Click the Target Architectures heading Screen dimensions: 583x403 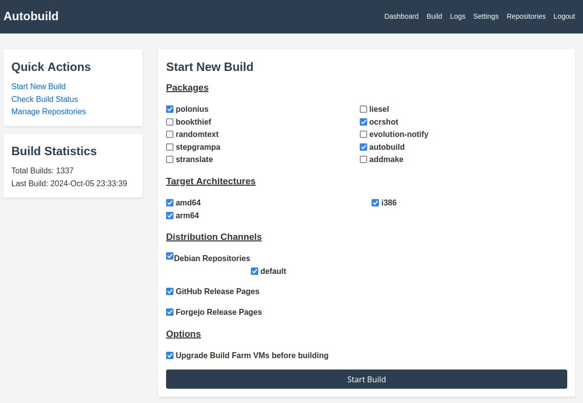(210, 181)
